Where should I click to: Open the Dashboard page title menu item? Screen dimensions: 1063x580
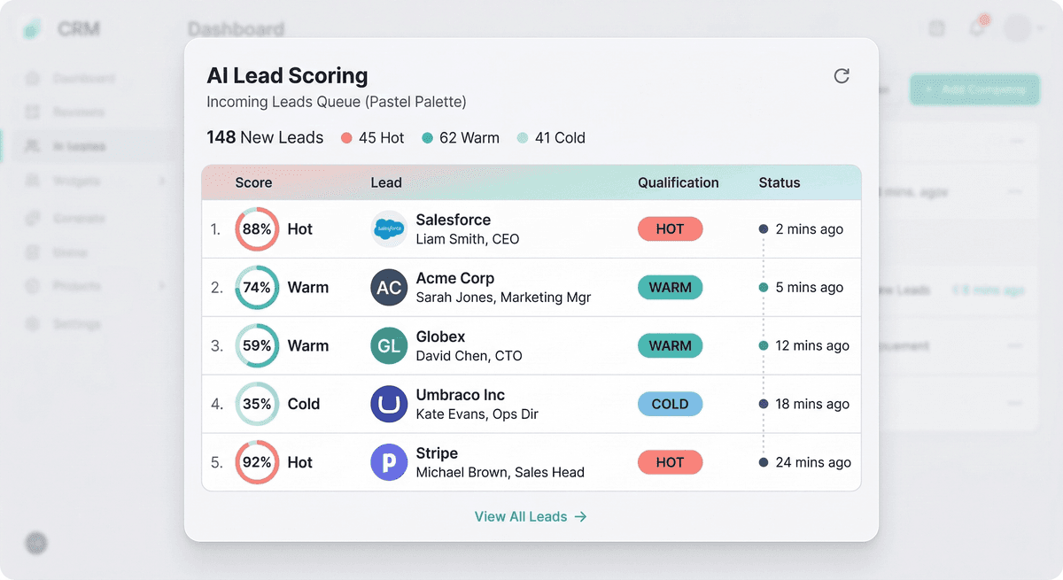click(x=237, y=28)
